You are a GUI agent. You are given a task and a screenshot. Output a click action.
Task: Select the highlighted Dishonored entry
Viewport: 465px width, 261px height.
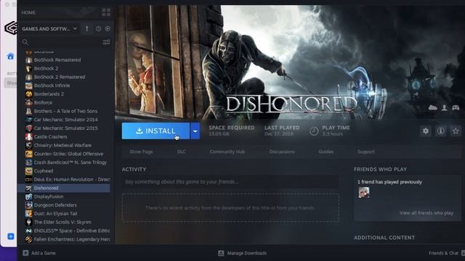[x=64, y=188]
